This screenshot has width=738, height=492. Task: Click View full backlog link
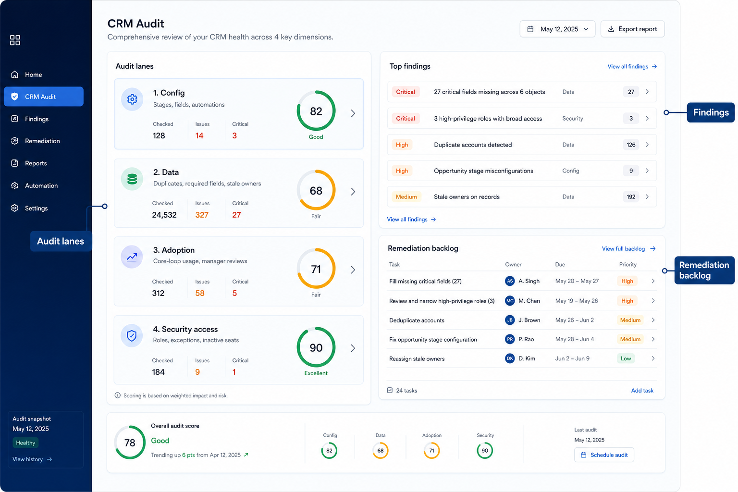(x=629, y=248)
